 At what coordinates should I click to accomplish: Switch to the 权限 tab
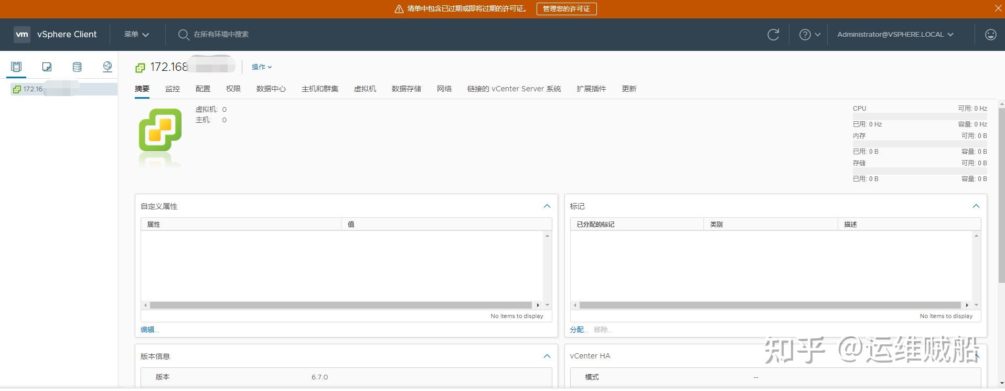[x=233, y=89]
